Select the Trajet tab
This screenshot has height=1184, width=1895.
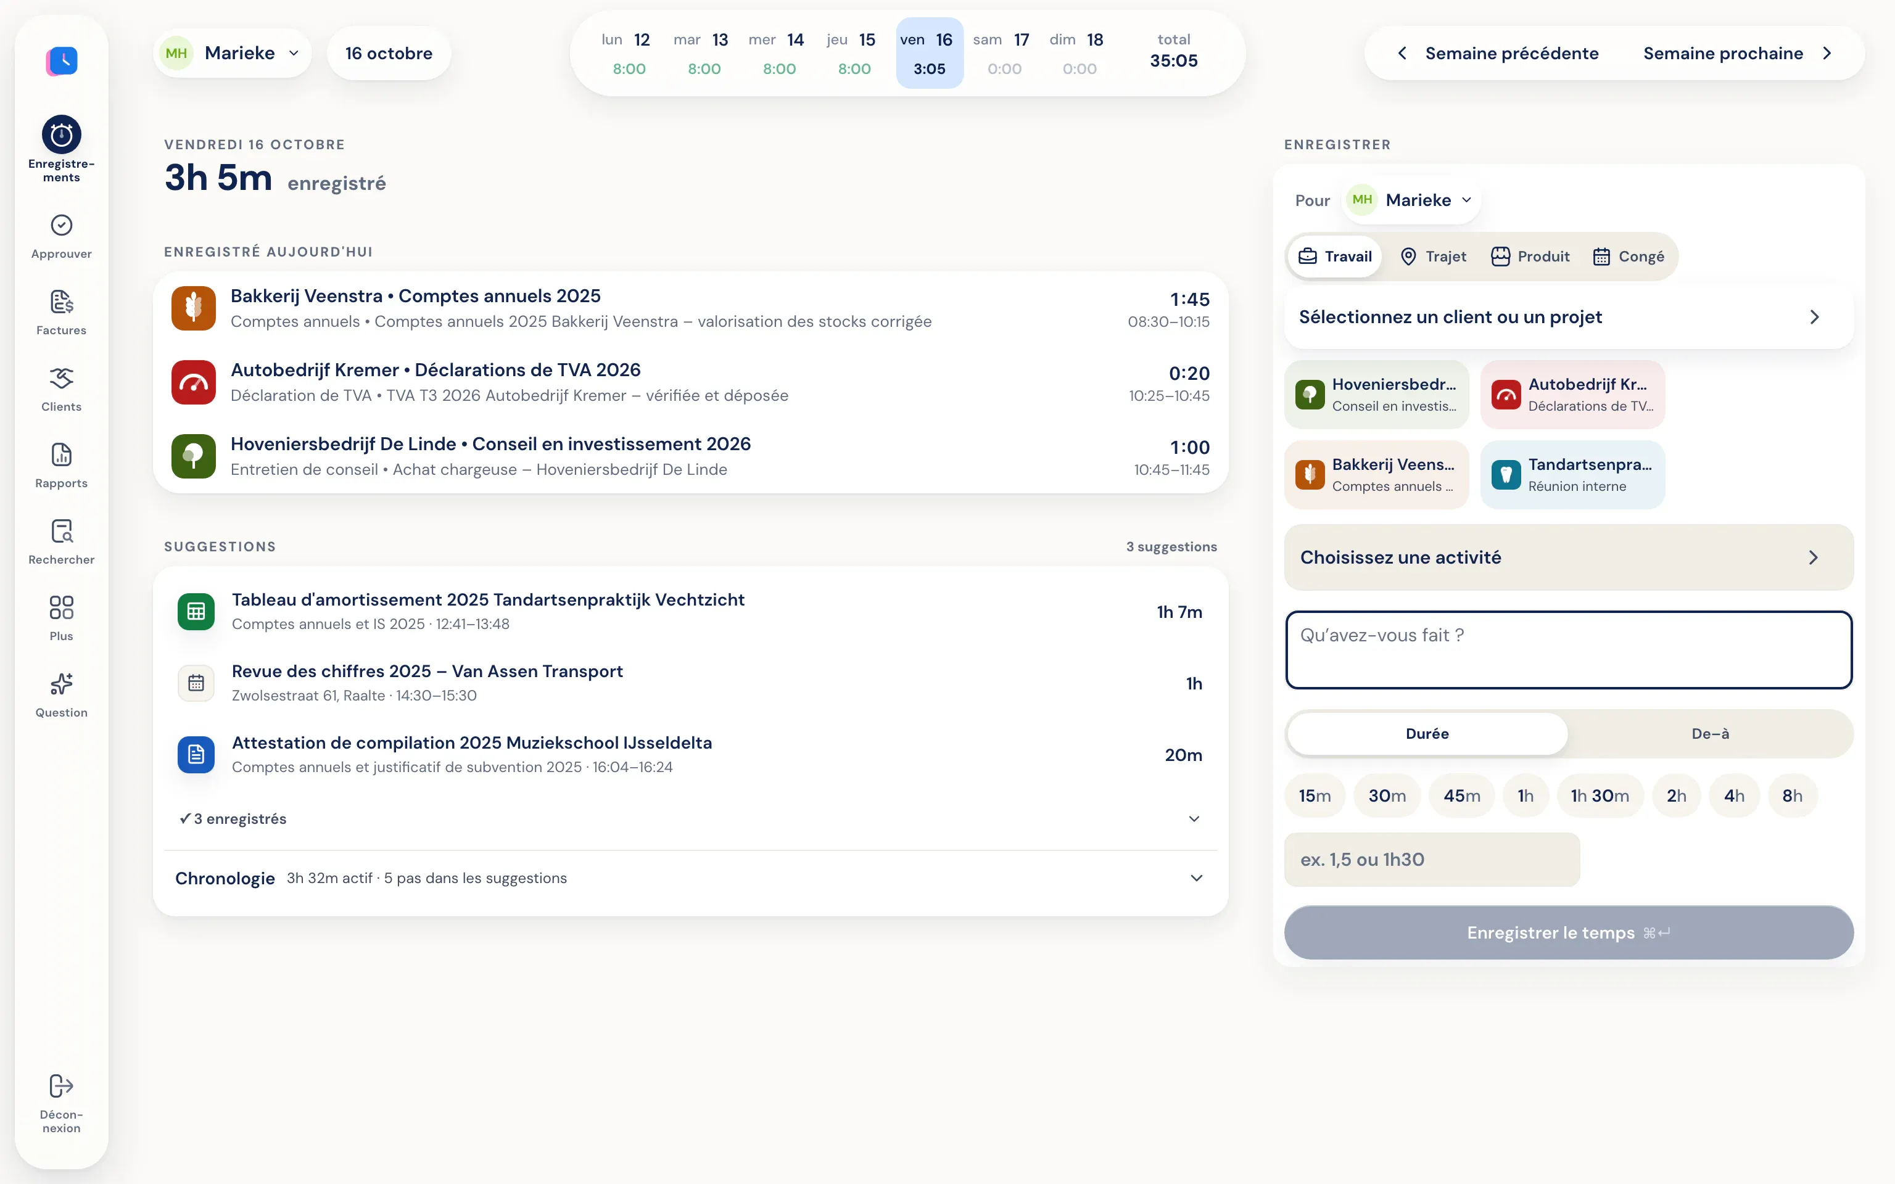(1433, 257)
